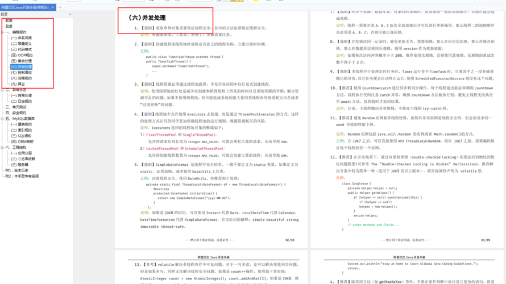The height and width of the screenshot is (284, 506).
Task: Select the 二、异常日志 outline item
Action: [16, 90]
